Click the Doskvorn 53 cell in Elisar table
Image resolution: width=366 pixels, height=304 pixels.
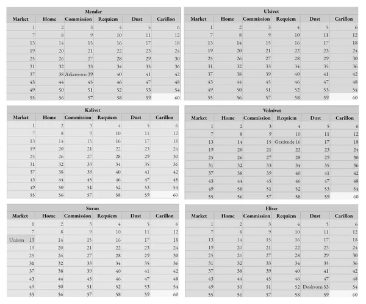(315, 287)
